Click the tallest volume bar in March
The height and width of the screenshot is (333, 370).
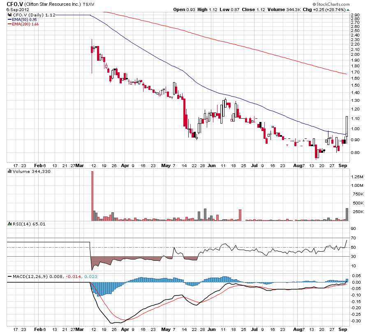tap(92, 196)
